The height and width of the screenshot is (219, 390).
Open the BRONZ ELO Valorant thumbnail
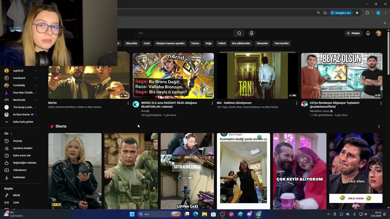(x=173, y=76)
